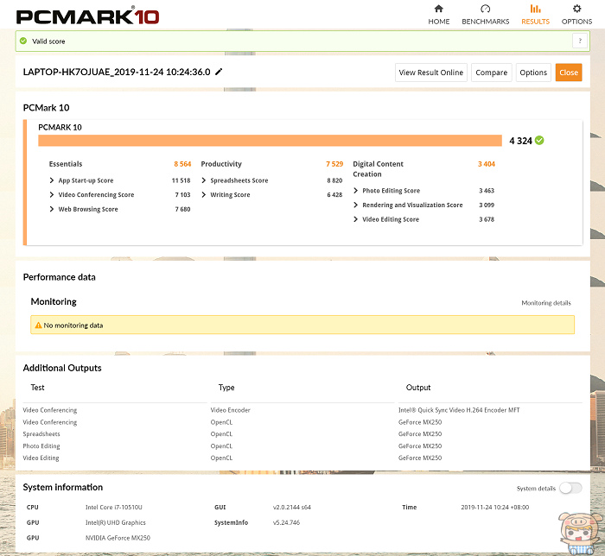
Task: Click GPU value Intel(R) UHD Graphics
Action: [115, 522]
